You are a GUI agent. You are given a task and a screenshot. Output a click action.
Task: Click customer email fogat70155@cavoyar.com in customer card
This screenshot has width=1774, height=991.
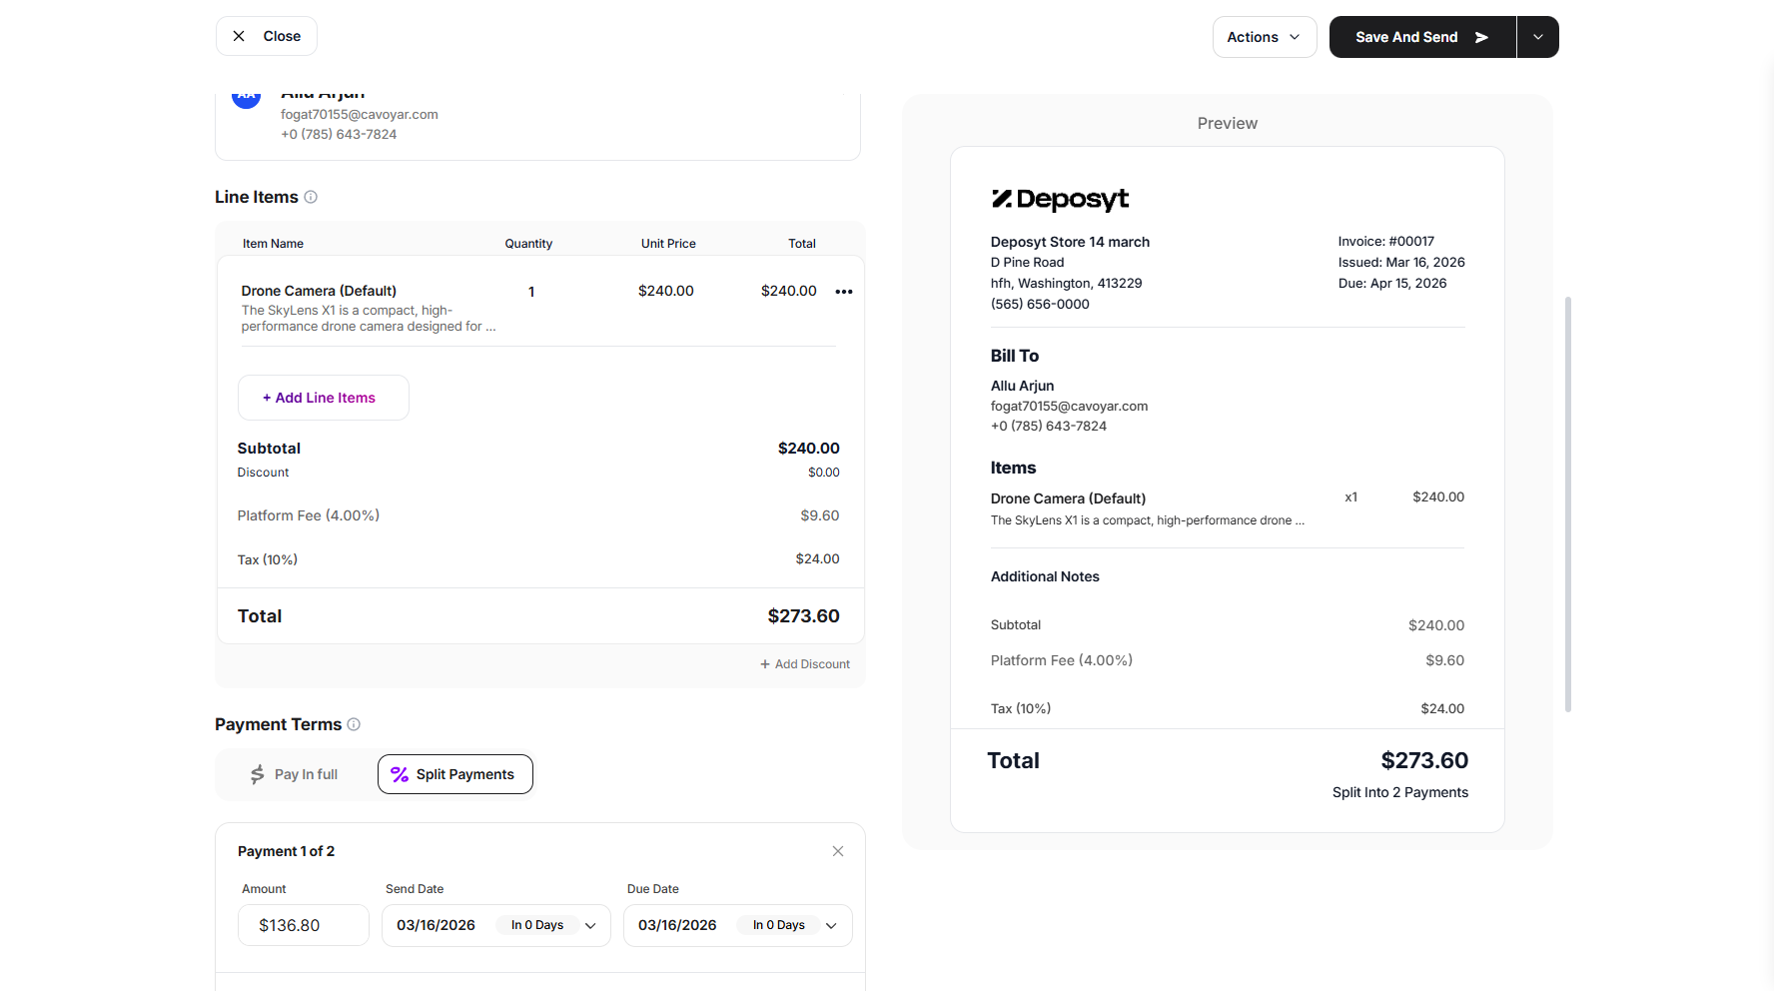coord(360,114)
